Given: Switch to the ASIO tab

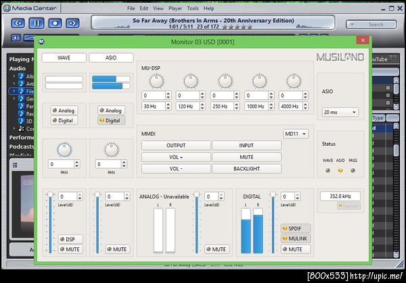Looking at the screenshot, I should (111, 57).
